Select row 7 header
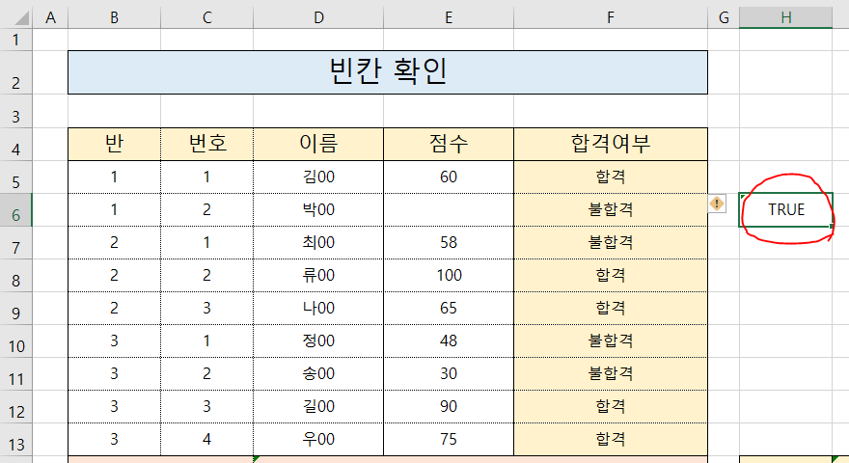 pyautogui.click(x=15, y=243)
